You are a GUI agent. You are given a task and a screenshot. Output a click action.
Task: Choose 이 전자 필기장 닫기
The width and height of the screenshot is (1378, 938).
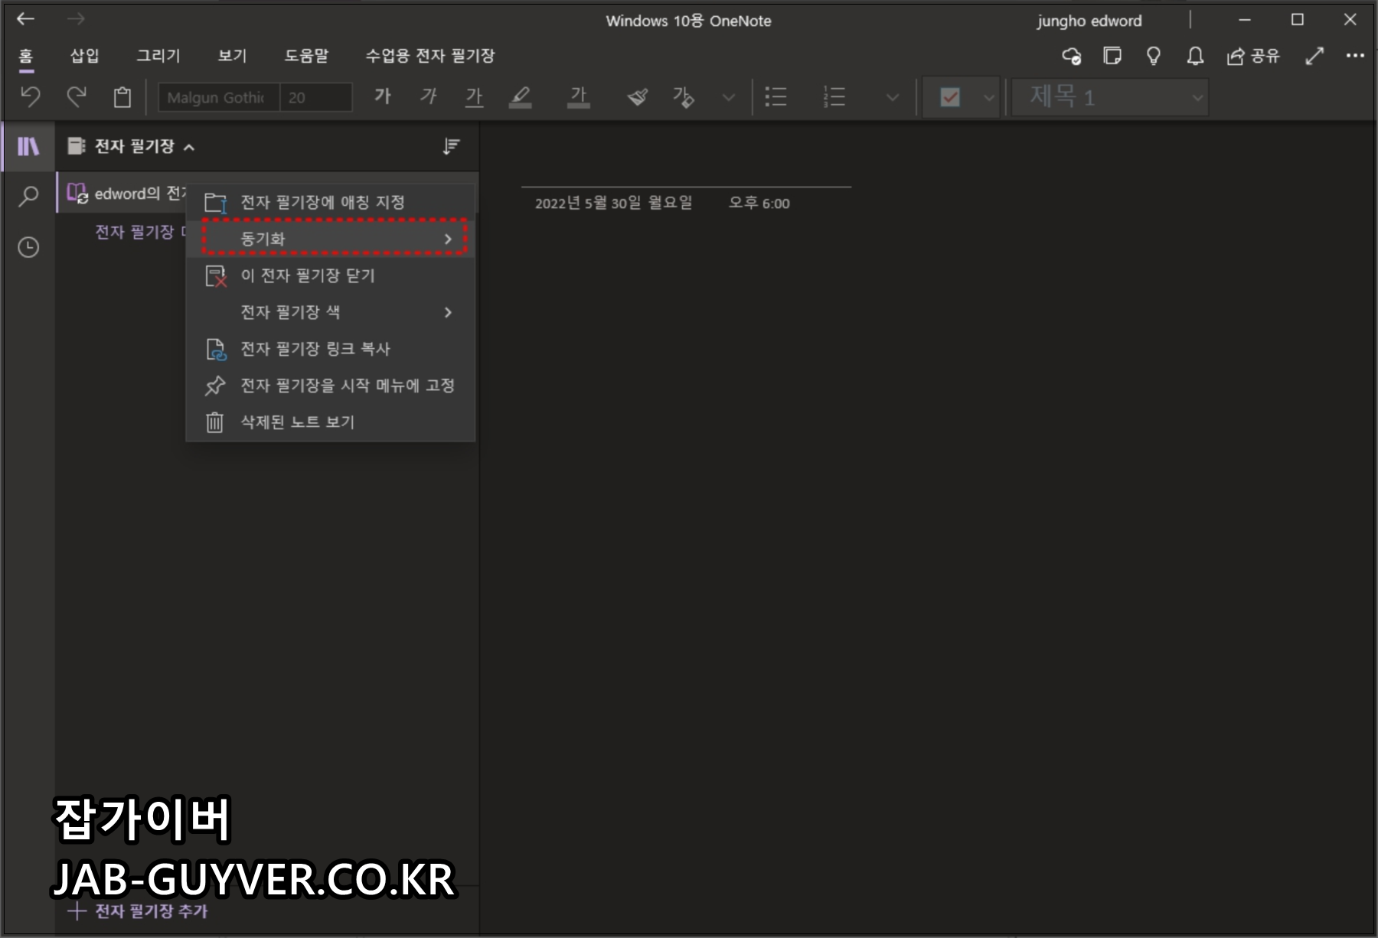[331, 275]
